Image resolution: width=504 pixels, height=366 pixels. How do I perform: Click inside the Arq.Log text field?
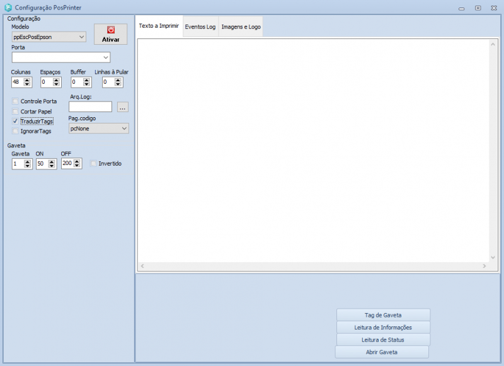coord(90,107)
